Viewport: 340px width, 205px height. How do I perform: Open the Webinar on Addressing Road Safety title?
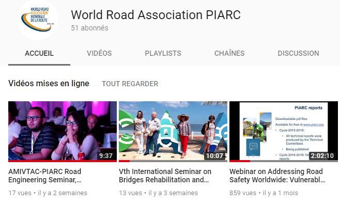pyautogui.click(x=277, y=176)
